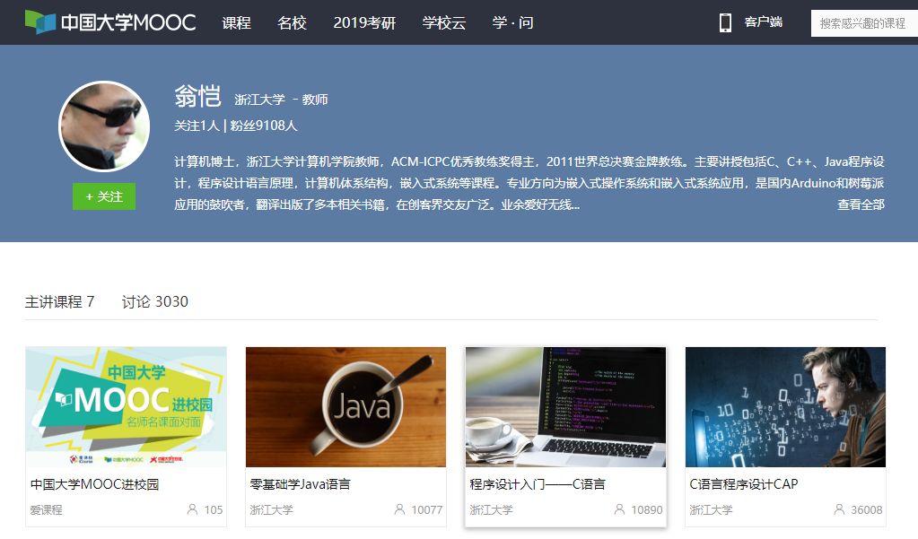
Task: Open the Java coffee cup course thumbnail
Action: coord(345,406)
